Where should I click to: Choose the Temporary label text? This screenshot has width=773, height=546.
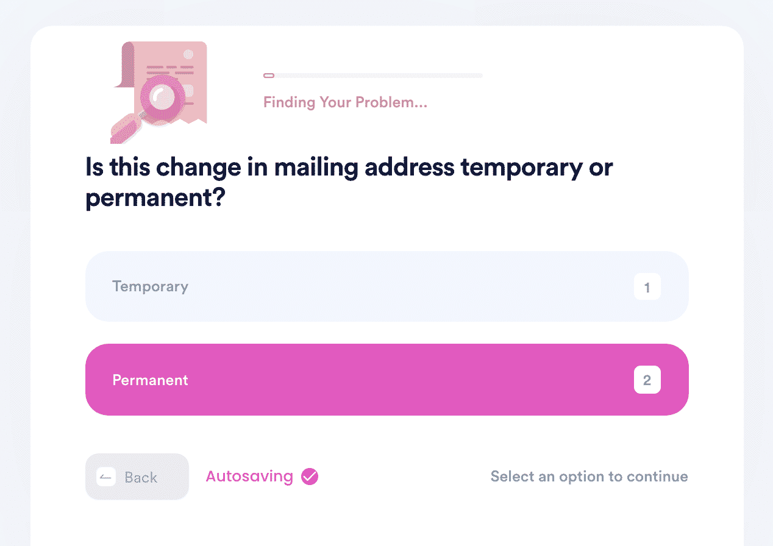coord(150,286)
